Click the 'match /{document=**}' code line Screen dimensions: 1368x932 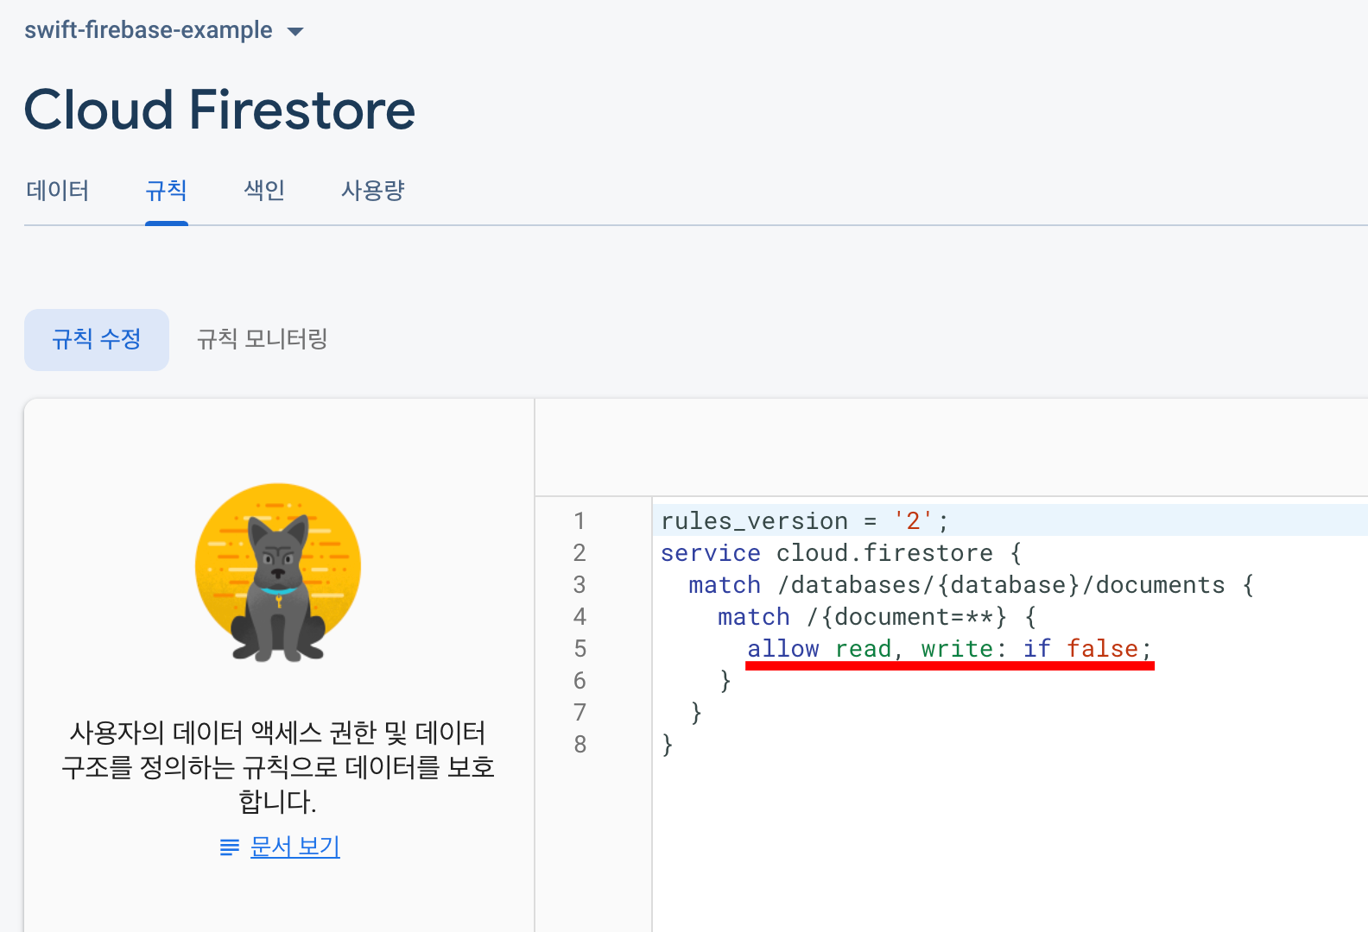[x=877, y=617]
